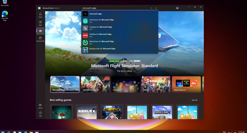247x133 pixels.
Task: Open the Minecraft game tile
Action: (x=162, y=112)
